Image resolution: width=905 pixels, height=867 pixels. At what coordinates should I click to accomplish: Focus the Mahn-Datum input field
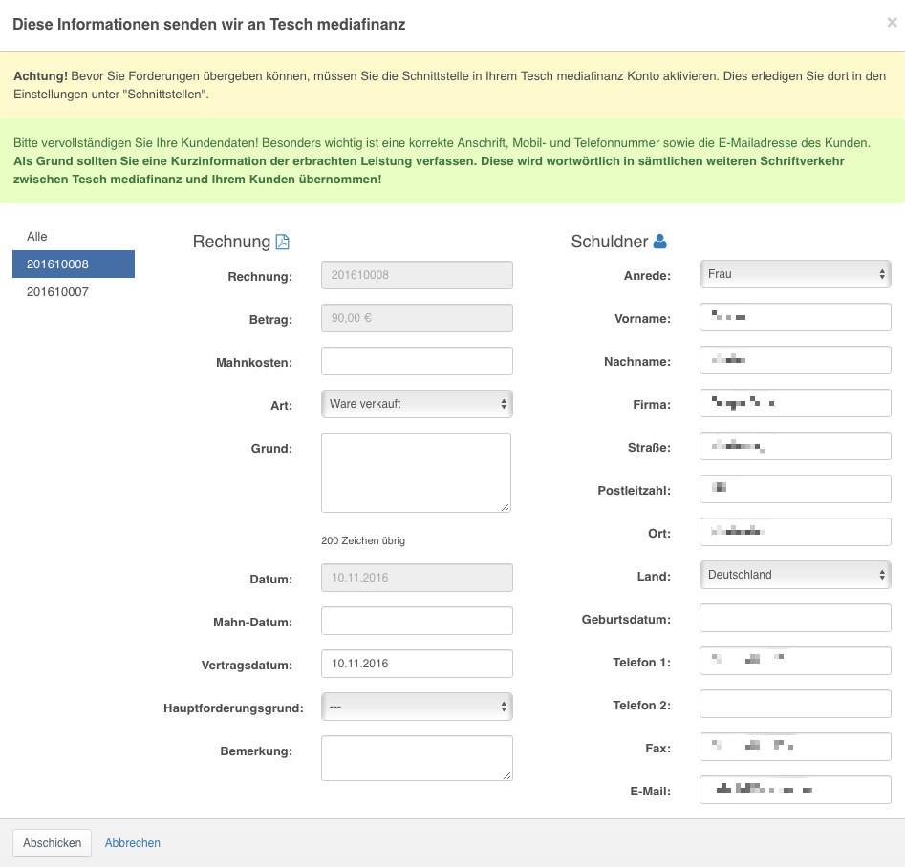click(417, 621)
